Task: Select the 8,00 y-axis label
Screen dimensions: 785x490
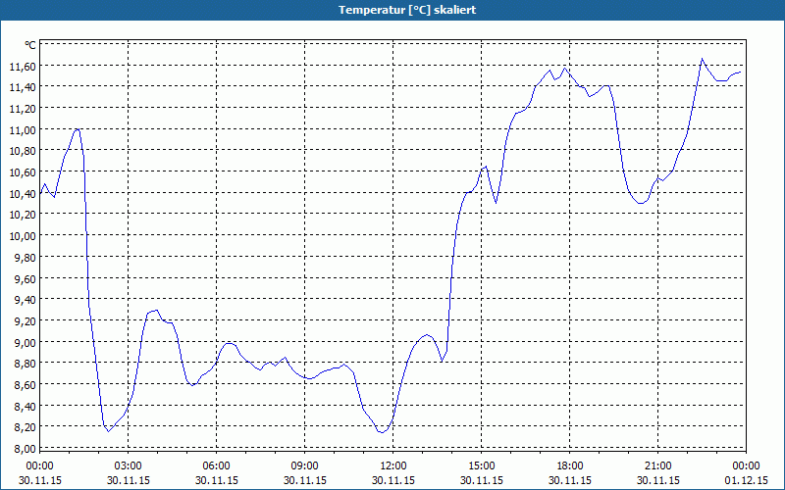Action: [25, 448]
